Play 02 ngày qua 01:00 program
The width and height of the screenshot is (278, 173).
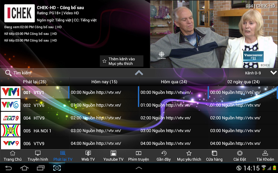[x=244, y=105]
